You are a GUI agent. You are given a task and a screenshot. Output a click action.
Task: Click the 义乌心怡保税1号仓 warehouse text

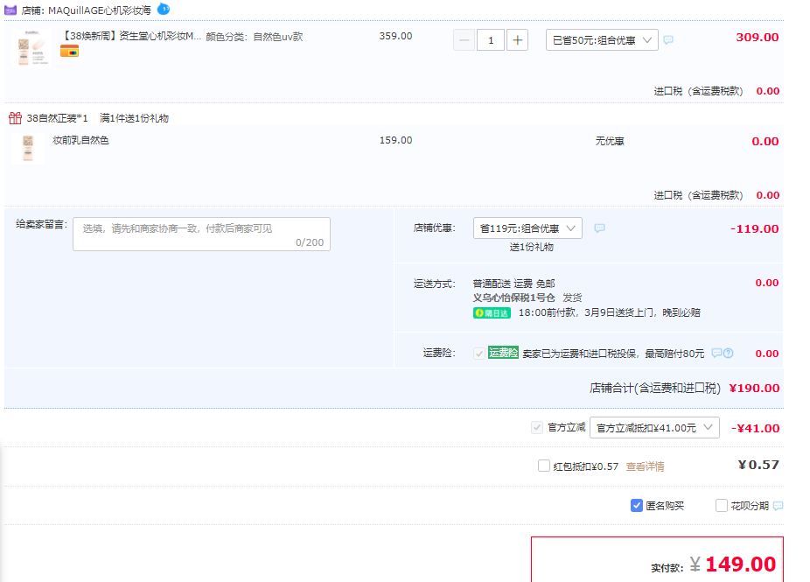(x=514, y=298)
